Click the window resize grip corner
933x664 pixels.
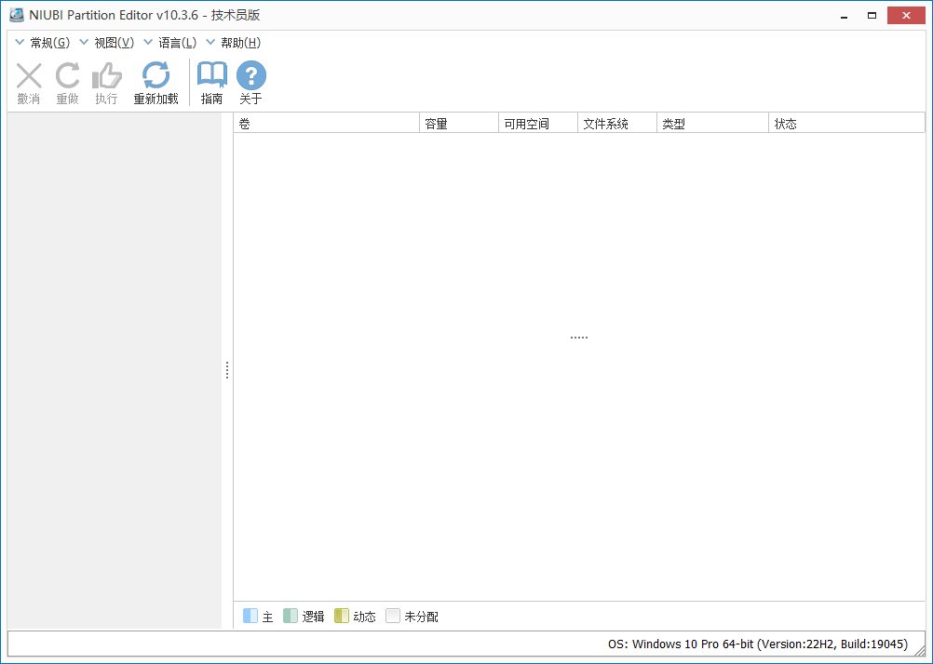pos(919,651)
